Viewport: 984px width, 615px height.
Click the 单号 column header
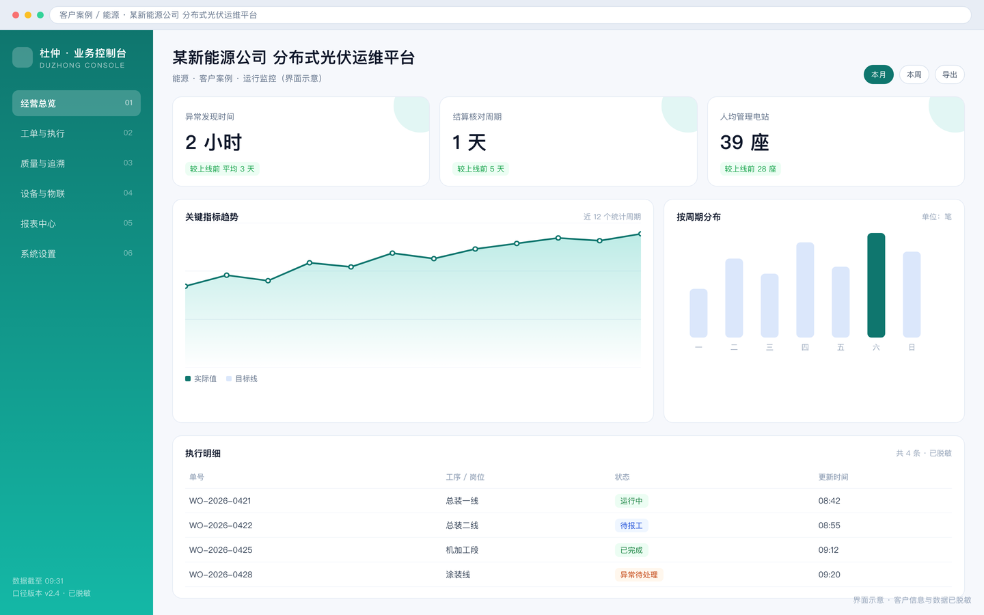pos(197,477)
